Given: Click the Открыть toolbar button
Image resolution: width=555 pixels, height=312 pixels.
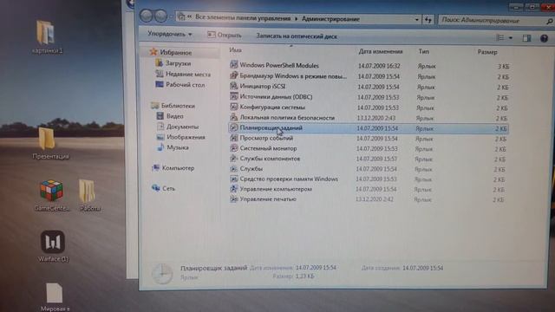Looking at the screenshot, I should pos(225,35).
